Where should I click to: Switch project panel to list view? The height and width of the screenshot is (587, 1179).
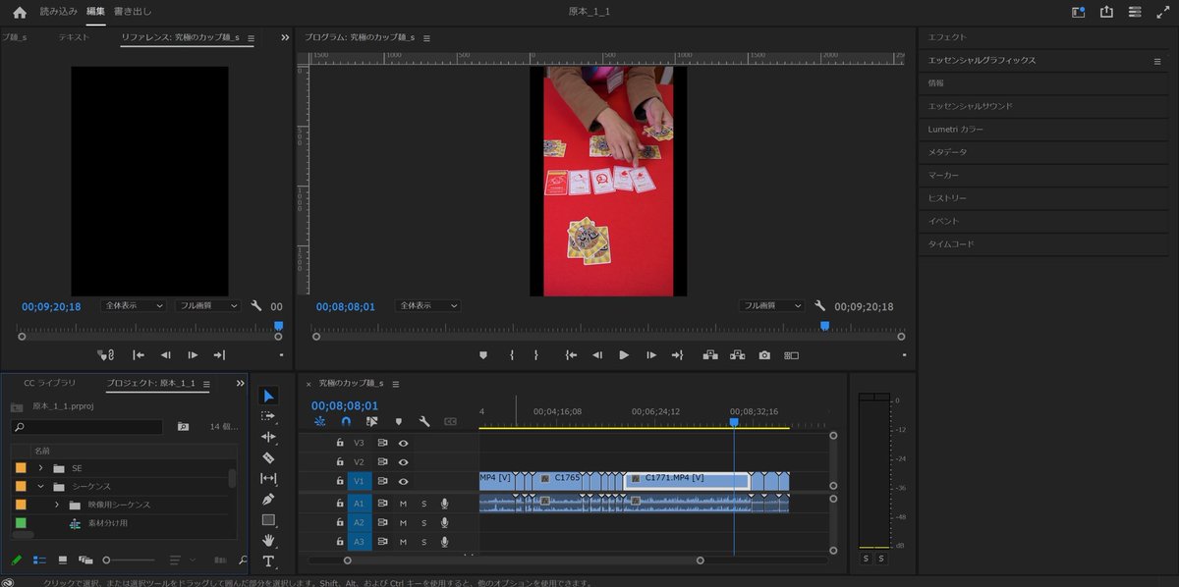[40, 560]
